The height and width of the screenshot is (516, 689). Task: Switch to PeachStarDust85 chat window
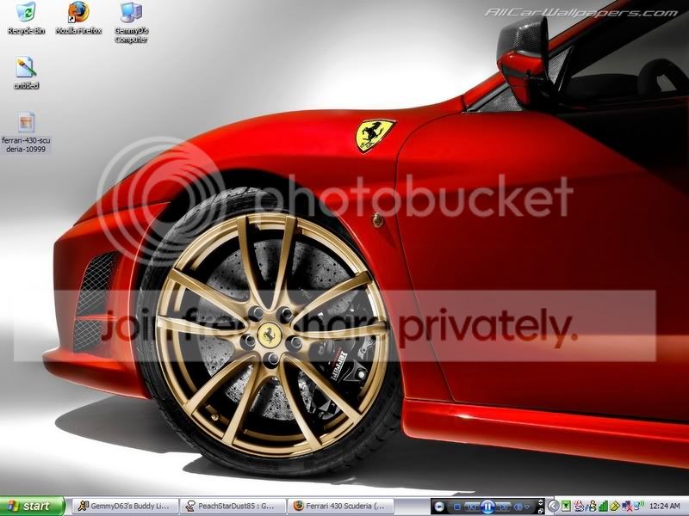tap(233, 507)
